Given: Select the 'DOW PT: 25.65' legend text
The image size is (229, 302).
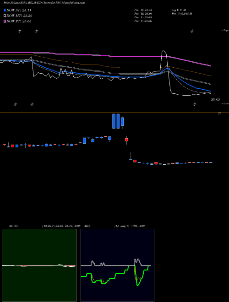Looking at the screenshot, I should point(19,21).
